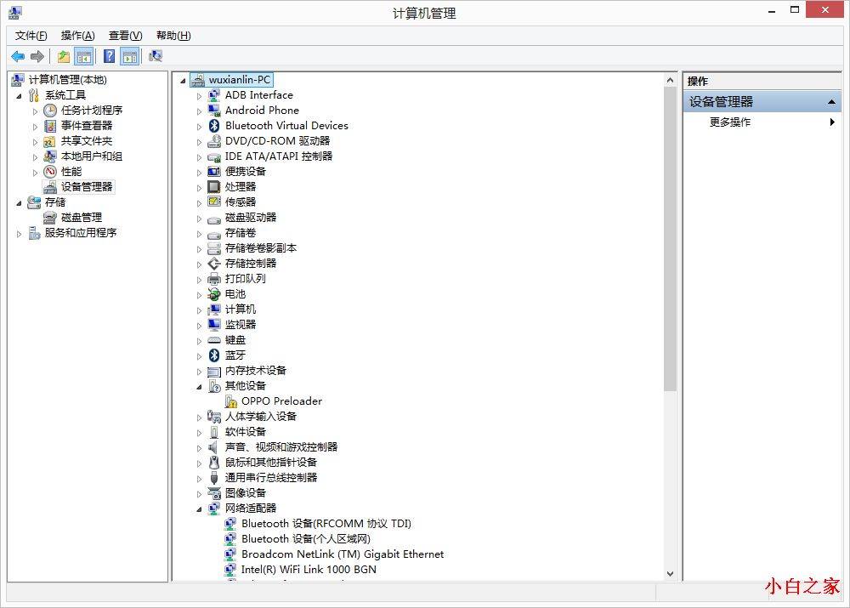This screenshot has width=850, height=608.
Task: Select Broadcom NetLink (TM) Gigabit Ethernet
Action: 342,554
